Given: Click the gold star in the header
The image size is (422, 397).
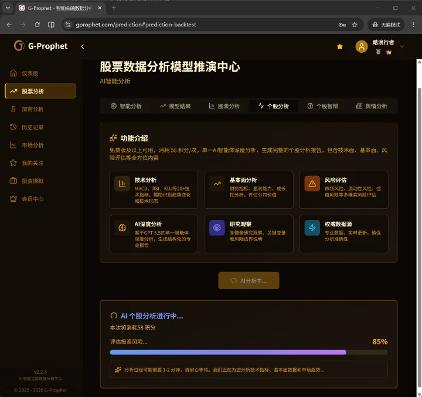Looking at the screenshot, I should pyautogui.click(x=339, y=46).
